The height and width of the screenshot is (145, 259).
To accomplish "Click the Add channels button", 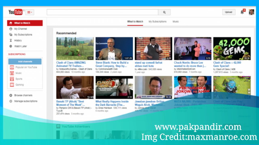I will tap(25, 62).
